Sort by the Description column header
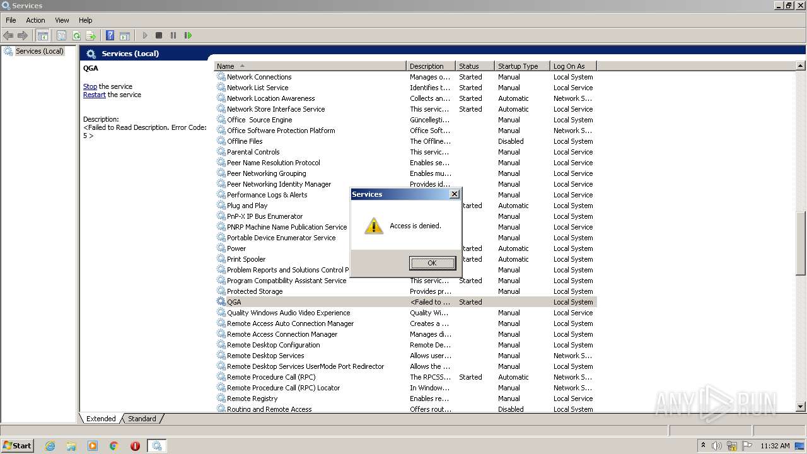807x454 pixels. pyautogui.click(x=431, y=66)
